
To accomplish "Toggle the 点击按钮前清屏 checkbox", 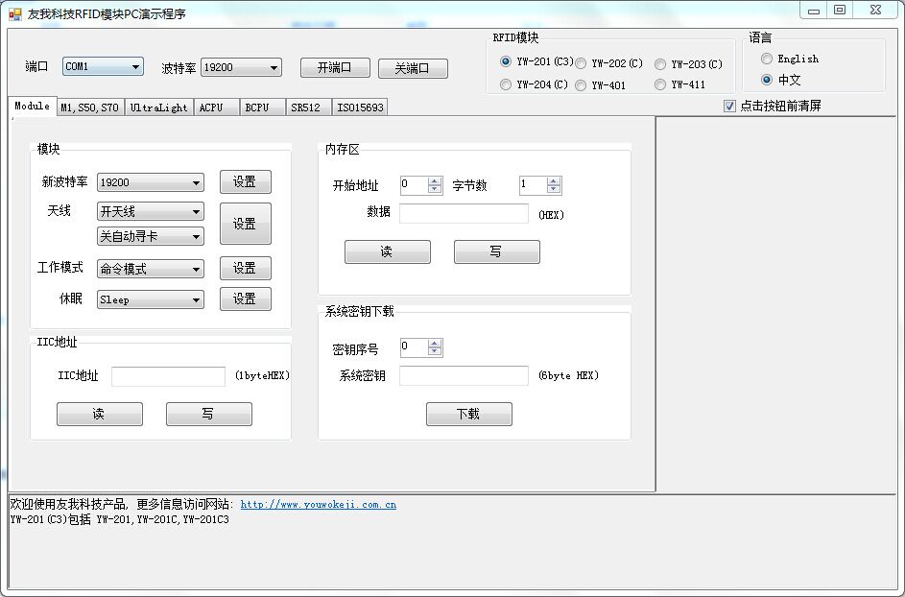I will click(730, 107).
